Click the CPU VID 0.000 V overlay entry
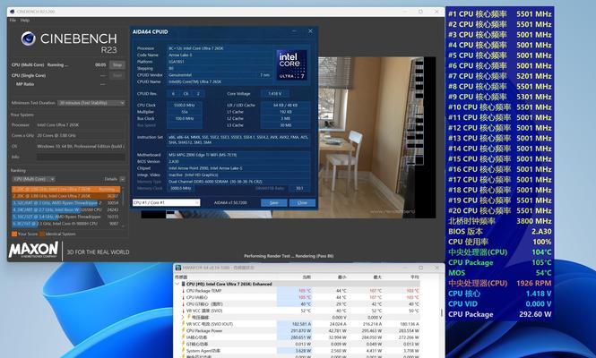596x358 pixels. 500,304
